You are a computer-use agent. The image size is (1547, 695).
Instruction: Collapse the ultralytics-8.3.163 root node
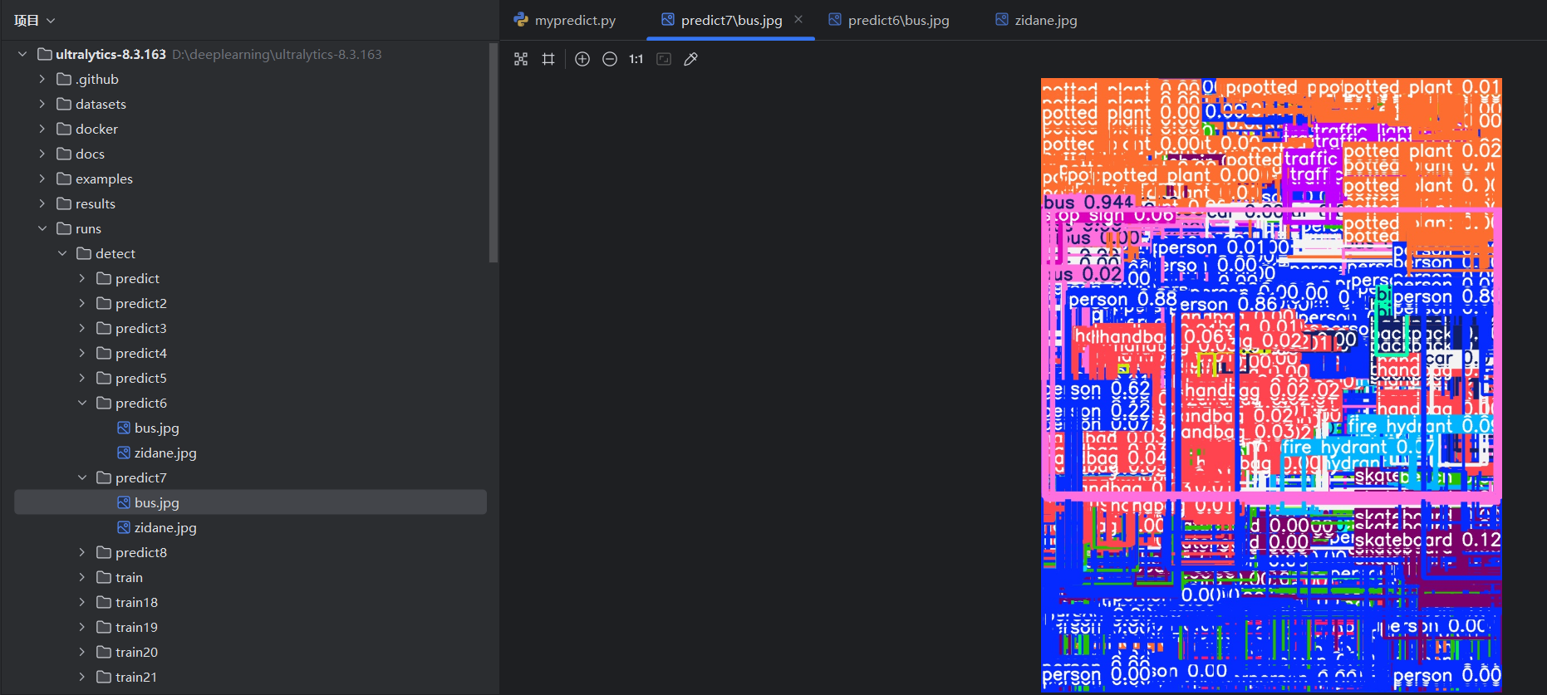[x=22, y=54]
